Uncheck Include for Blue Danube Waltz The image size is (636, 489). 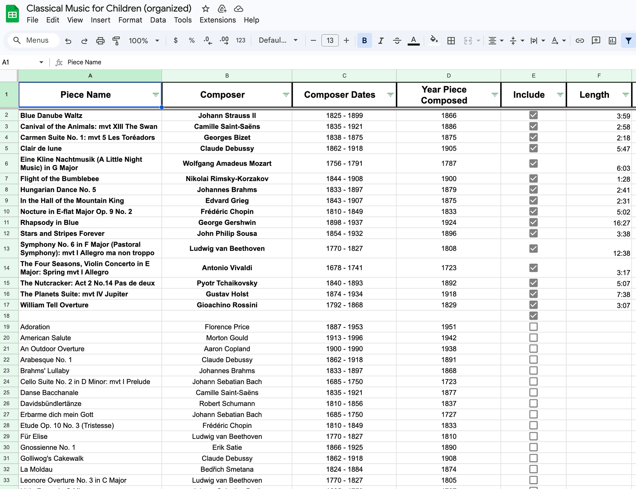(533, 115)
